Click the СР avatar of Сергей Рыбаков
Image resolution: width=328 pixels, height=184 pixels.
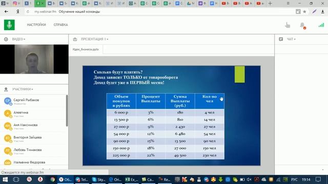tap(8, 101)
